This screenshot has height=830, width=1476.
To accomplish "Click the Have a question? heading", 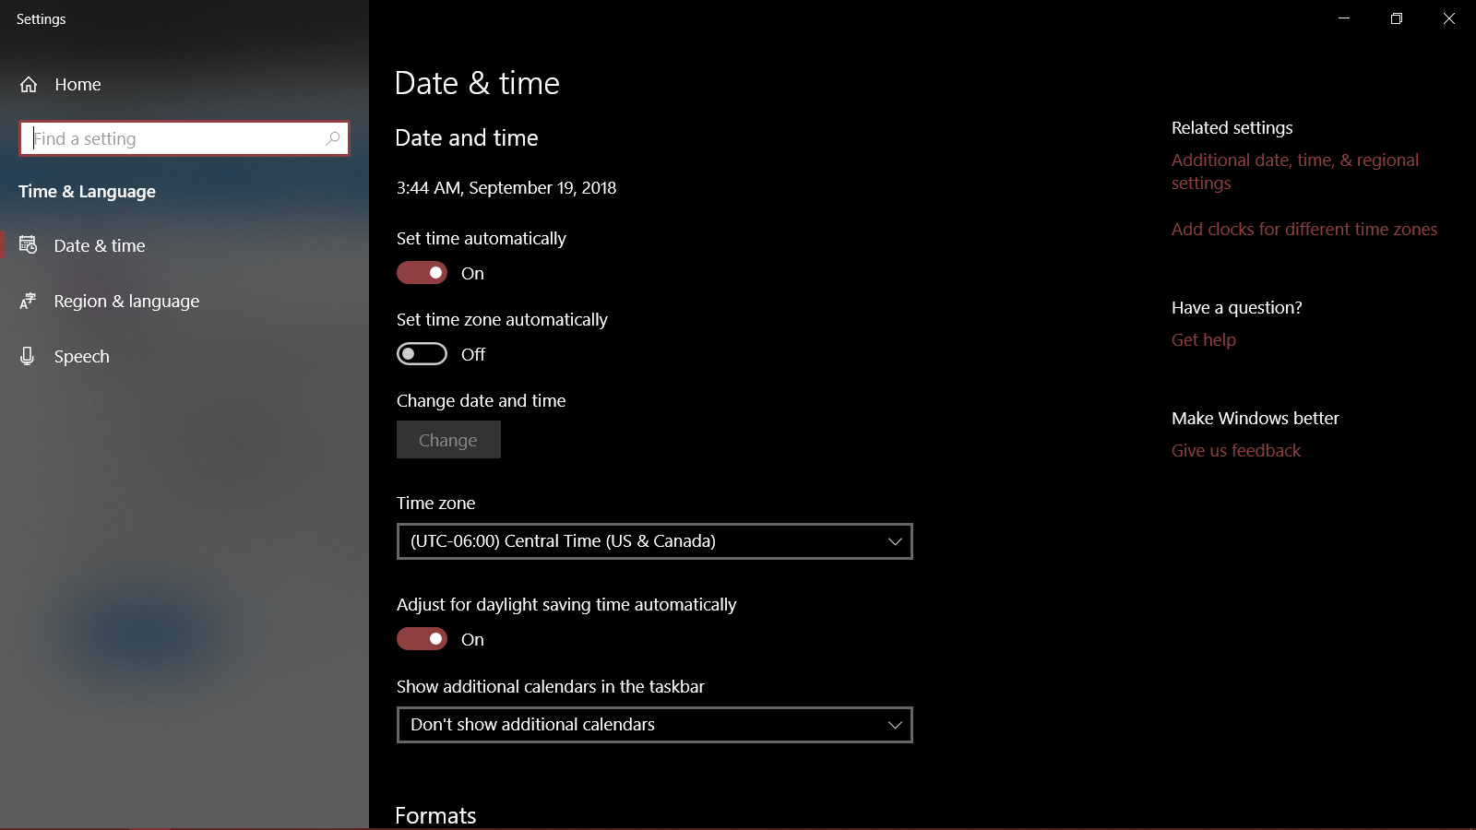I will 1237,308.
